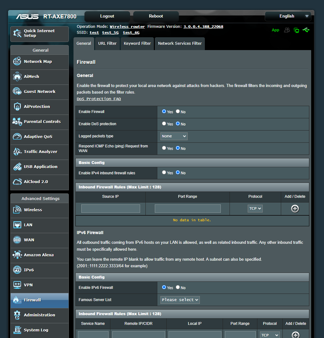Set IPv4 inbound firewall rules to No

pos(178,172)
